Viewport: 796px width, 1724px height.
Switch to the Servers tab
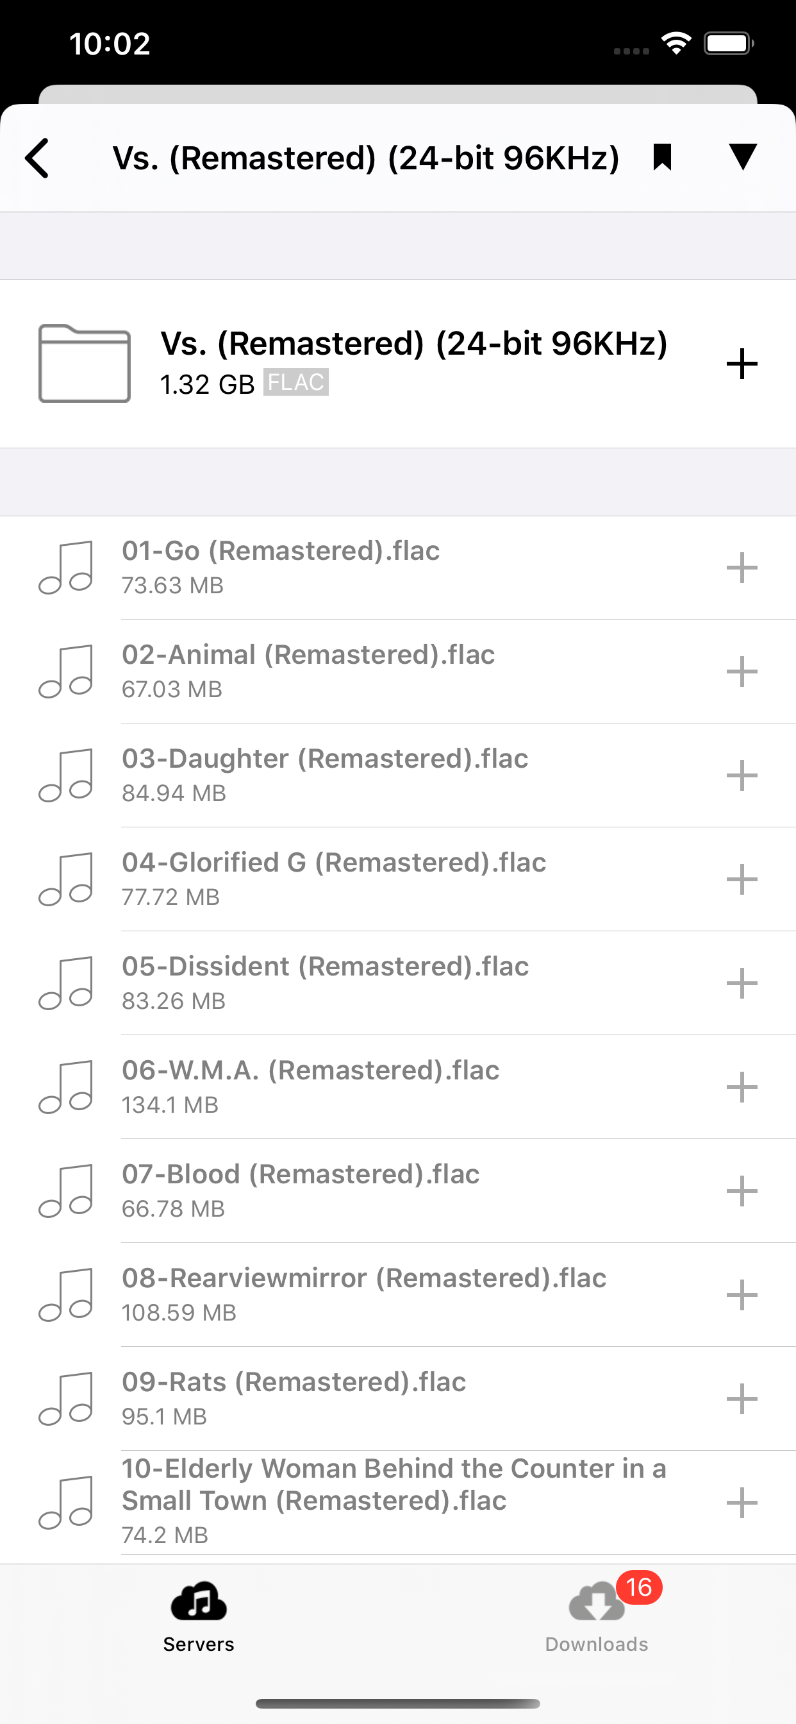coord(199,1616)
